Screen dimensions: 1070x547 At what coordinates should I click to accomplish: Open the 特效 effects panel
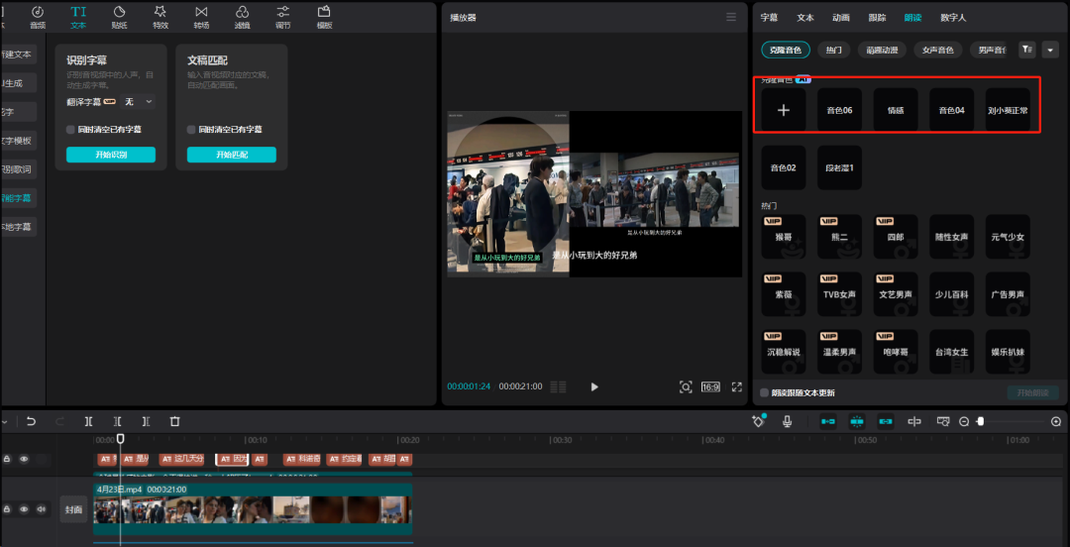(160, 17)
